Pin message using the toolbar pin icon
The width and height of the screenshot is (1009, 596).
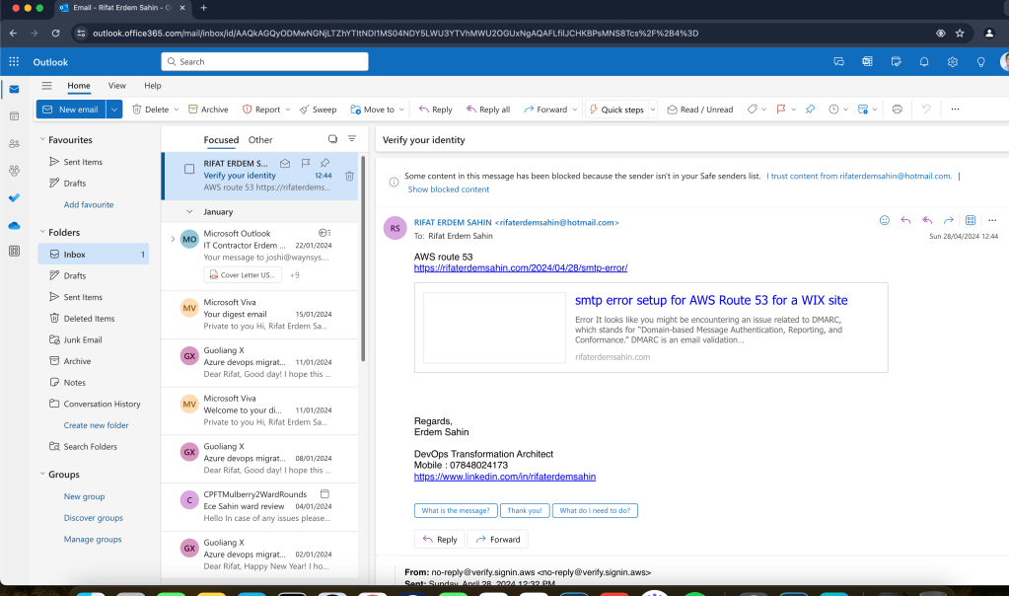click(810, 110)
